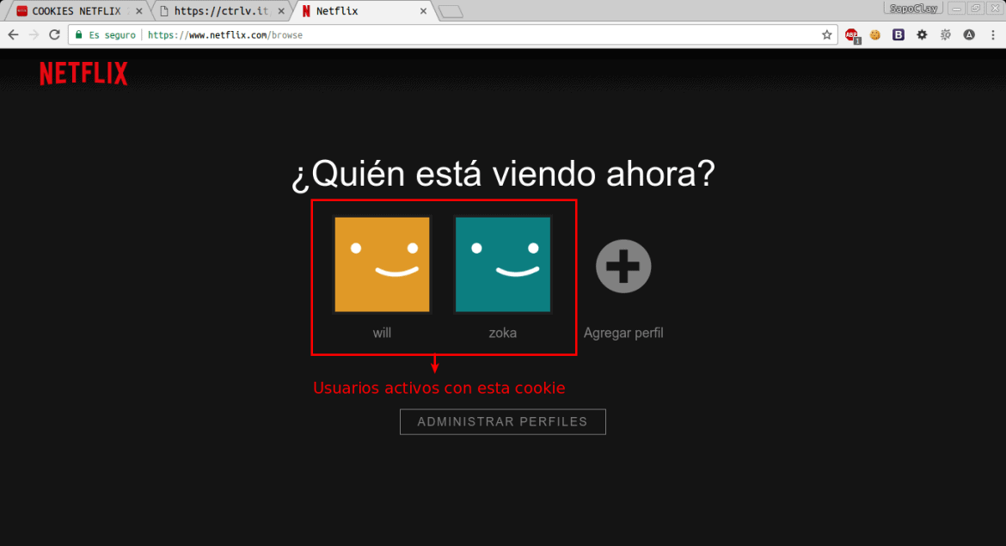Go back with the navigation arrow
This screenshot has width=1006, height=546.
point(13,34)
